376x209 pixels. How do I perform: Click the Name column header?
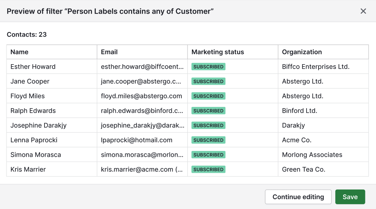tap(20, 52)
